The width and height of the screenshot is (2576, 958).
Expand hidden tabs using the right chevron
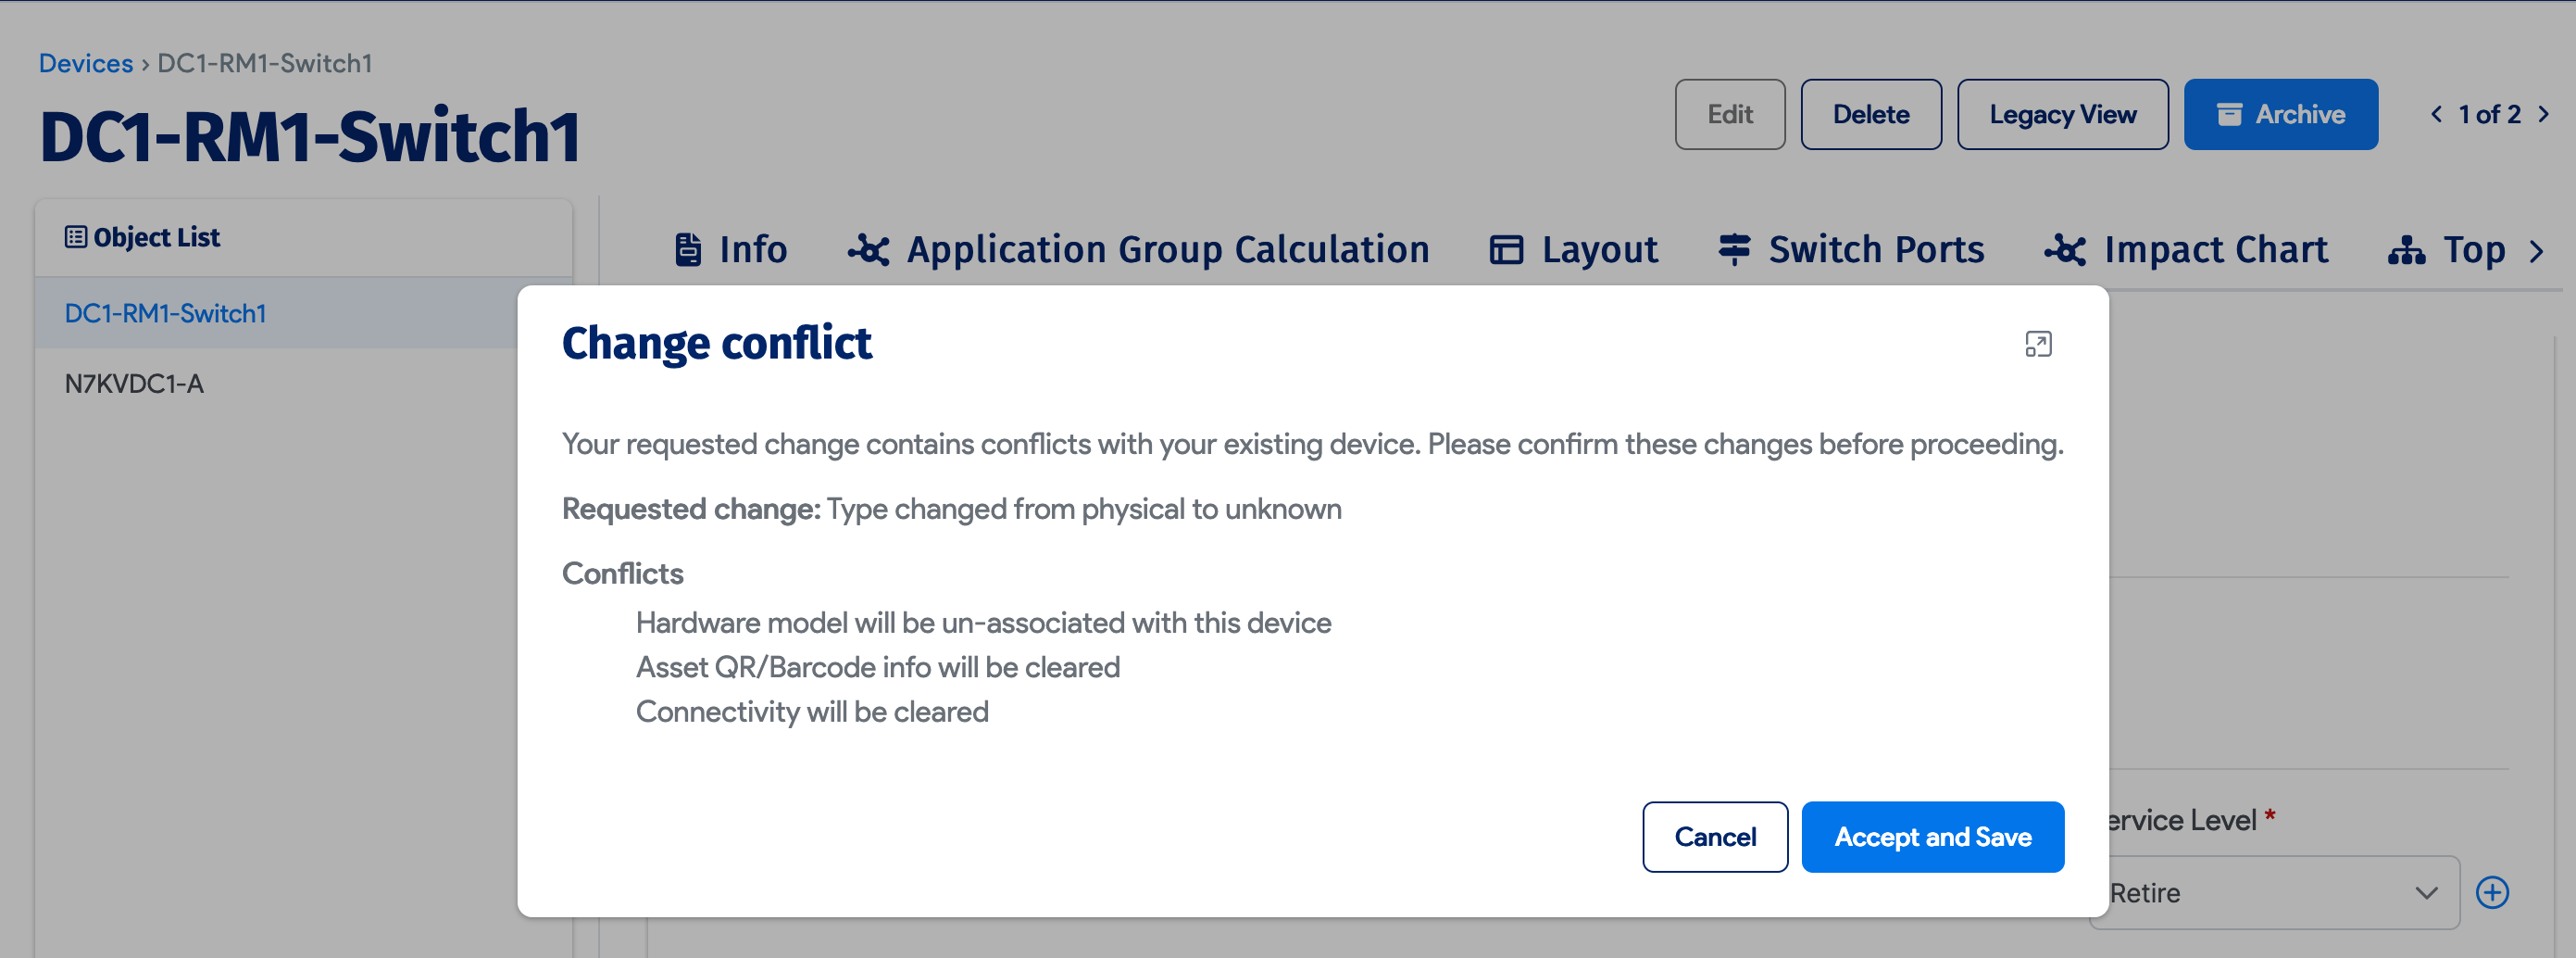2538,251
